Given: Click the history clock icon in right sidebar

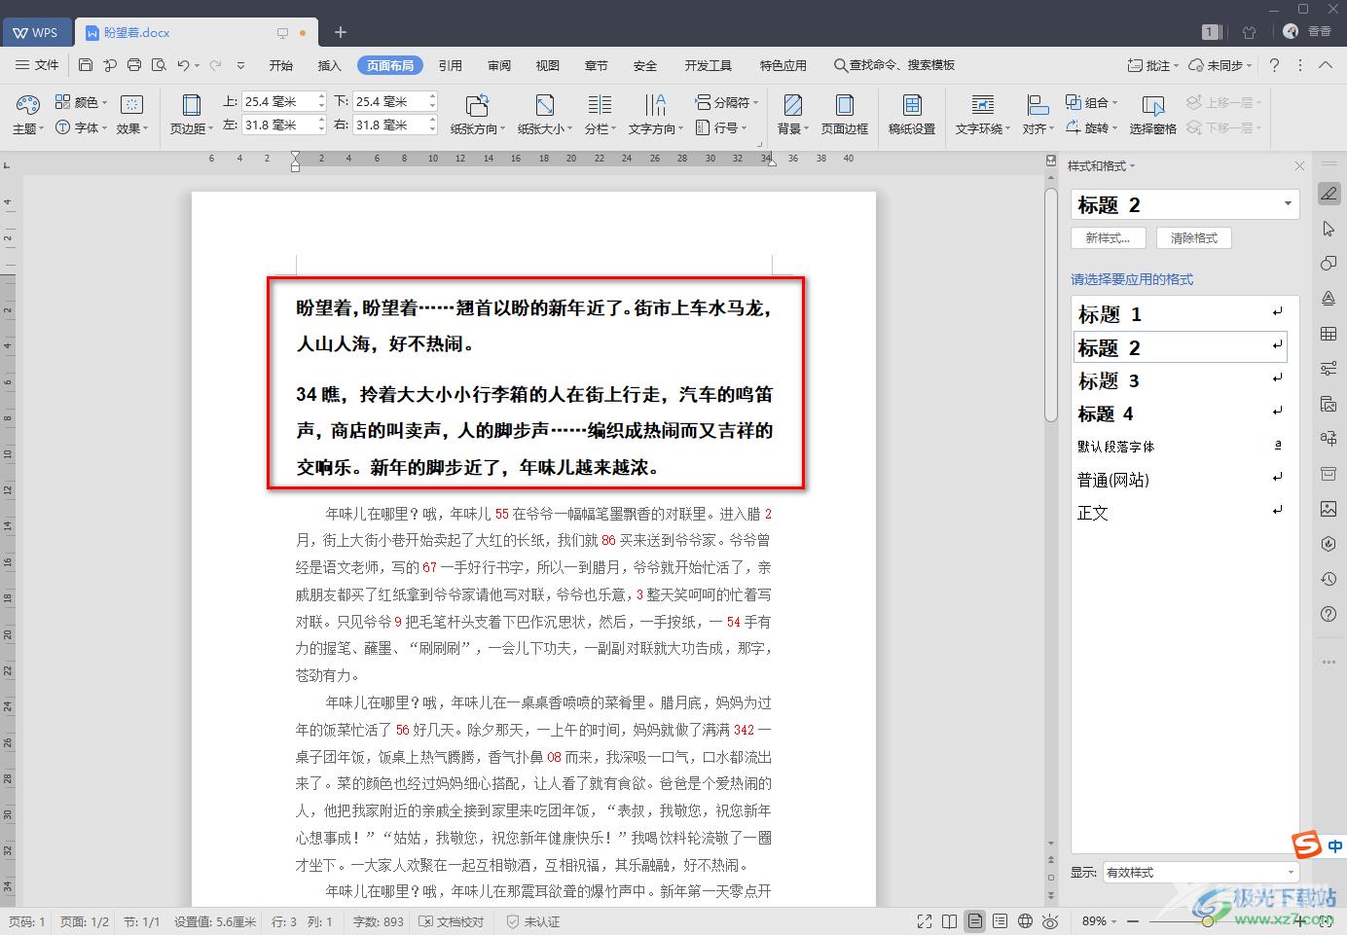Looking at the screenshot, I should tap(1329, 579).
